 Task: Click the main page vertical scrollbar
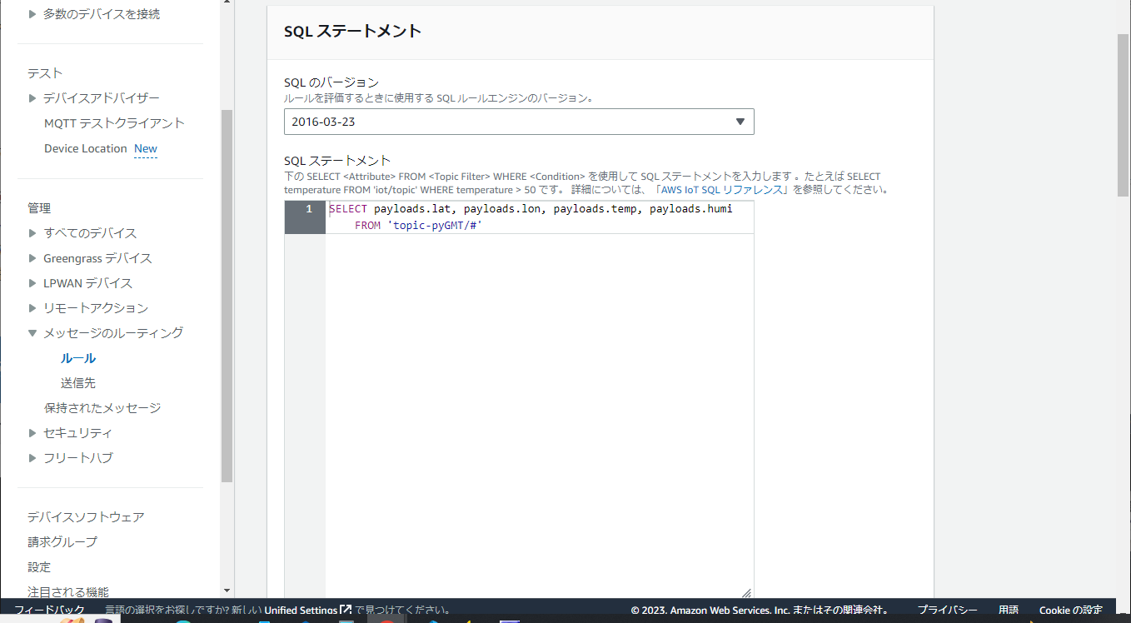pyautogui.click(x=1124, y=115)
